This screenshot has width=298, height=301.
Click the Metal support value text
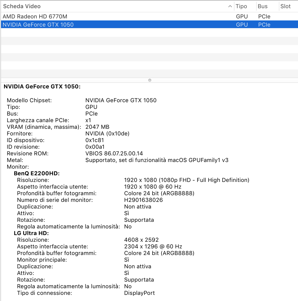pyautogui.click(x=157, y=160)
